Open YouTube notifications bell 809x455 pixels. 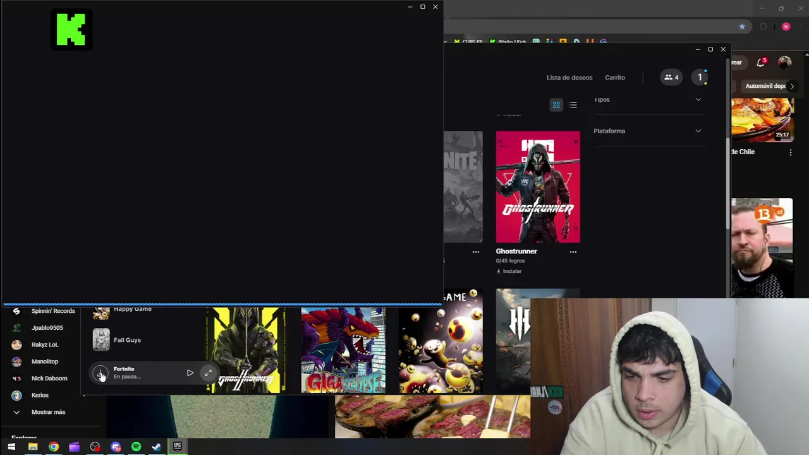coord(761,63)
